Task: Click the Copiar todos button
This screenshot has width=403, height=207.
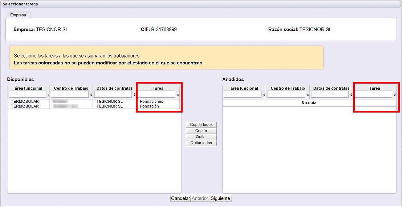Action: [x=201, y=125]
